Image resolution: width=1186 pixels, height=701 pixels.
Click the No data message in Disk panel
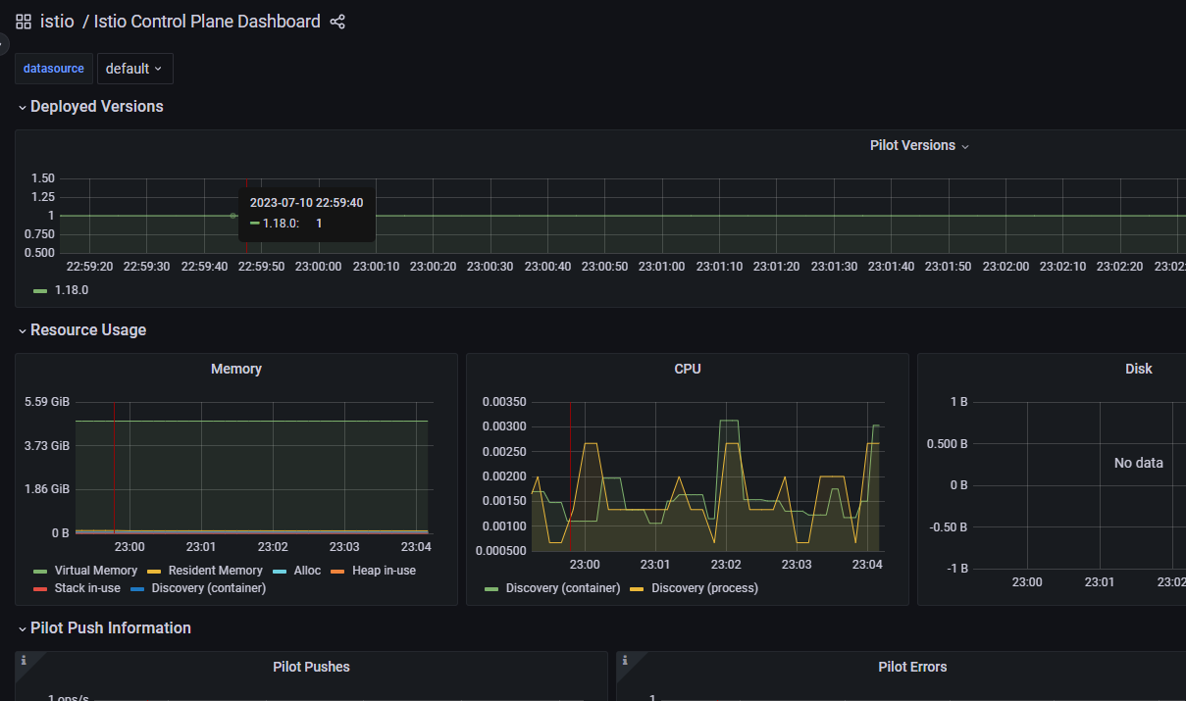1139,463
